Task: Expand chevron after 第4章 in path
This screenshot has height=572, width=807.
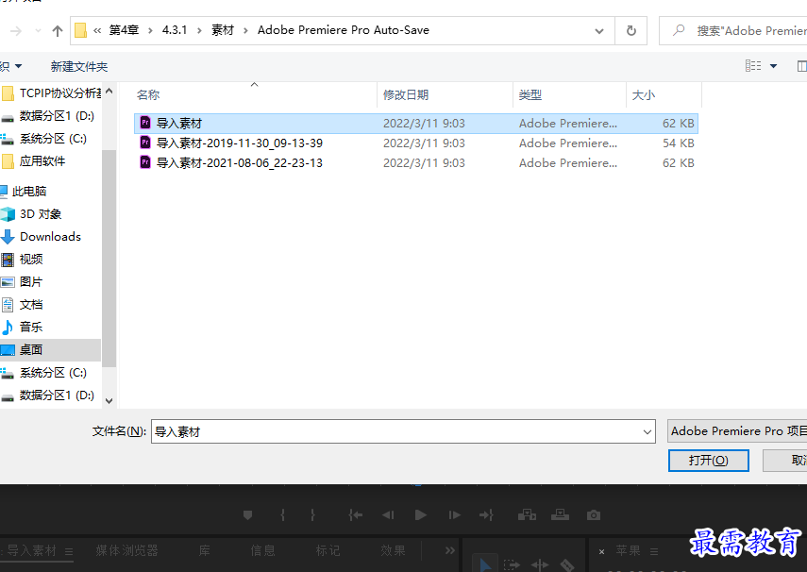Action: 150,31
